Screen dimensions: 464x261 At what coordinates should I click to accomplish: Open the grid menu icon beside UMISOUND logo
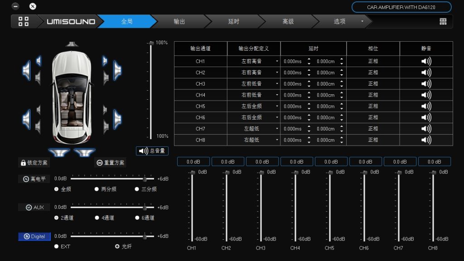24,21
